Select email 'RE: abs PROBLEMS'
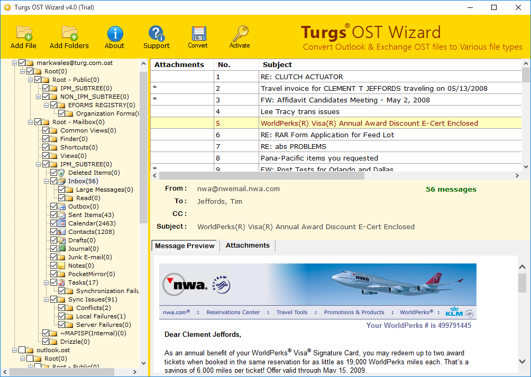Screen dimensions: 531x377 (336, 146)
